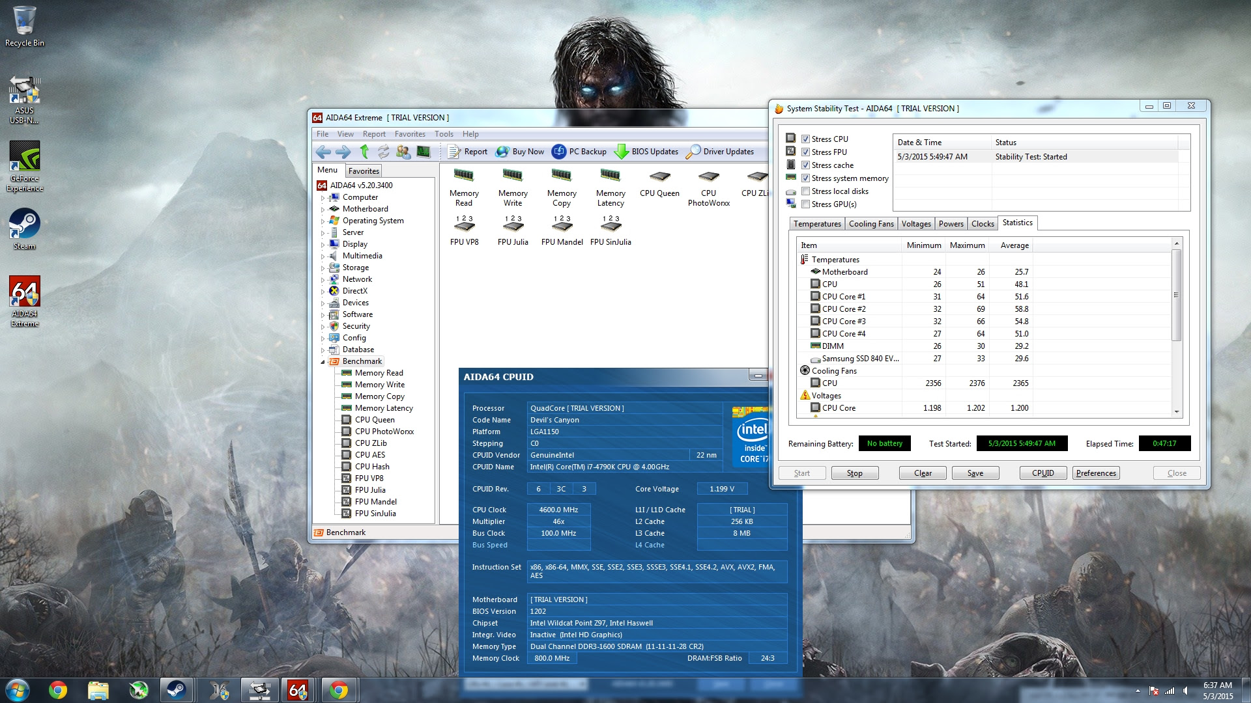
Task: Expand the Display tree node
Action: tap(323, 244)
